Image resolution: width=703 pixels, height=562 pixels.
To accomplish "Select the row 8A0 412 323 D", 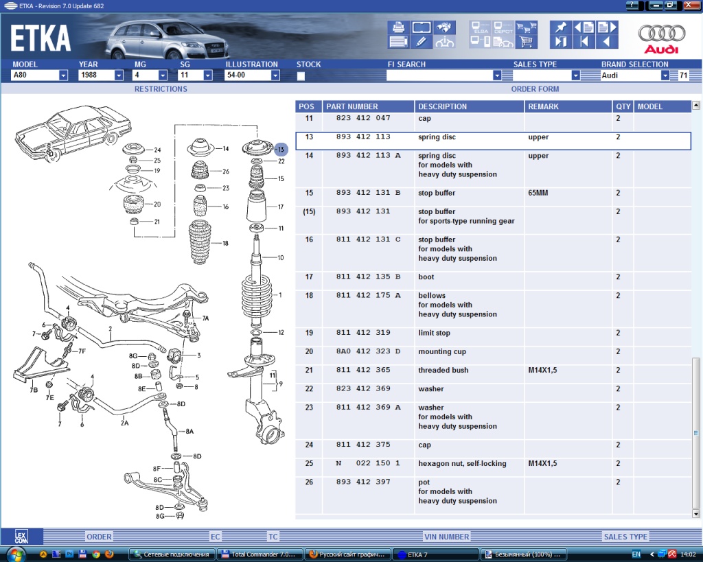I will [x=493, y=355].
